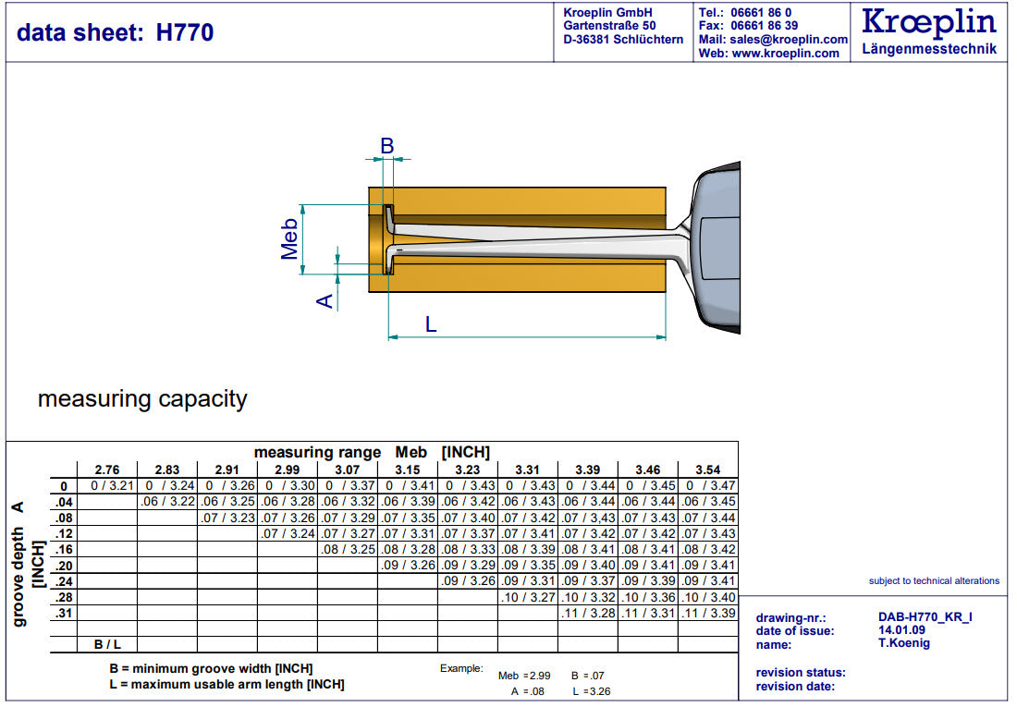Click the 'subject to technical alterations' note
The width and height of the screenshot is (1017, 707).
(x=934, y=581)
